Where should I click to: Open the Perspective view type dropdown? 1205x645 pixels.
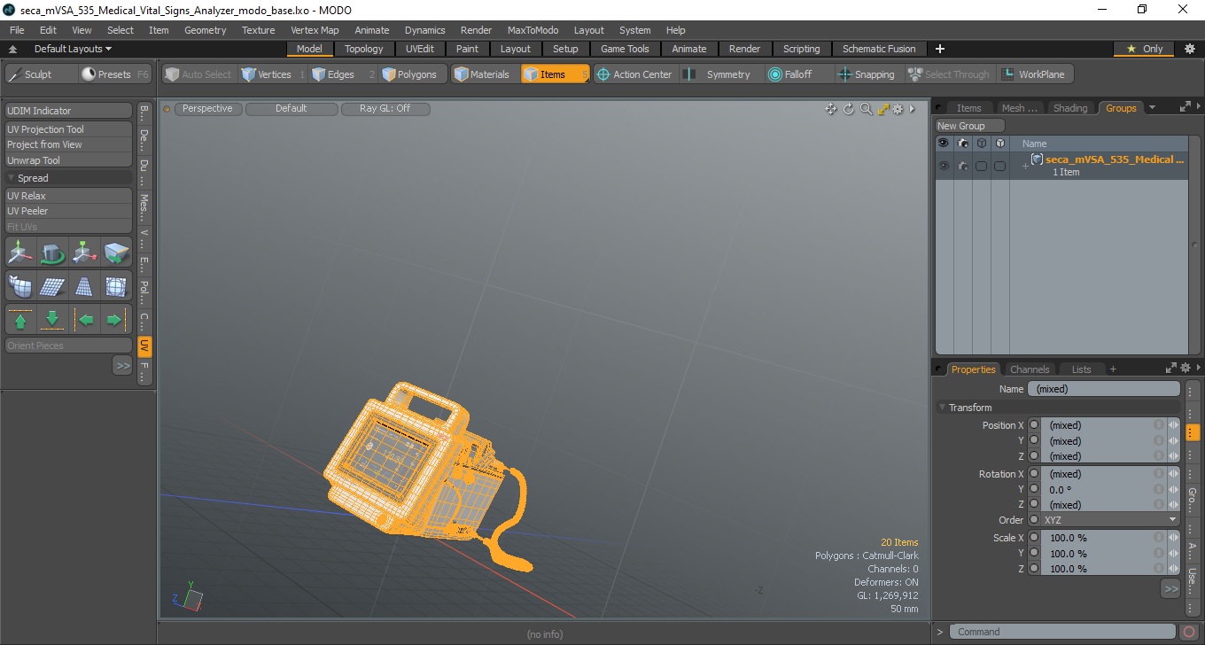(x=207, y=109)
